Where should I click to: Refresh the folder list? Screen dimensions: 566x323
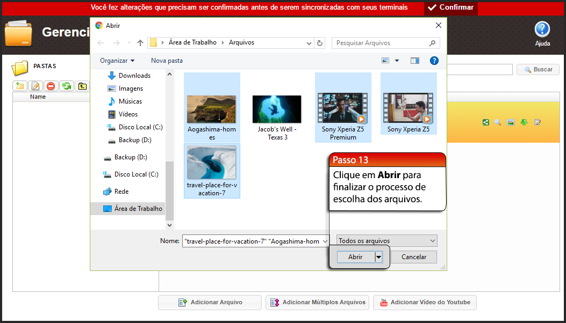coord(66,86)
